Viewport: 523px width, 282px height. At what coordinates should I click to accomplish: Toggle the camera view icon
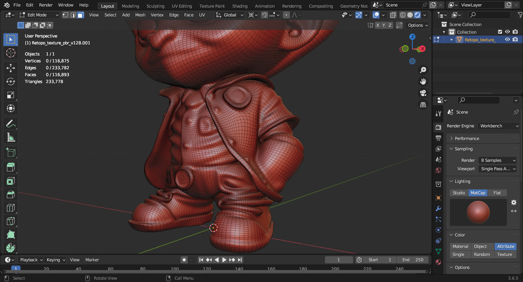pos(423,93)
